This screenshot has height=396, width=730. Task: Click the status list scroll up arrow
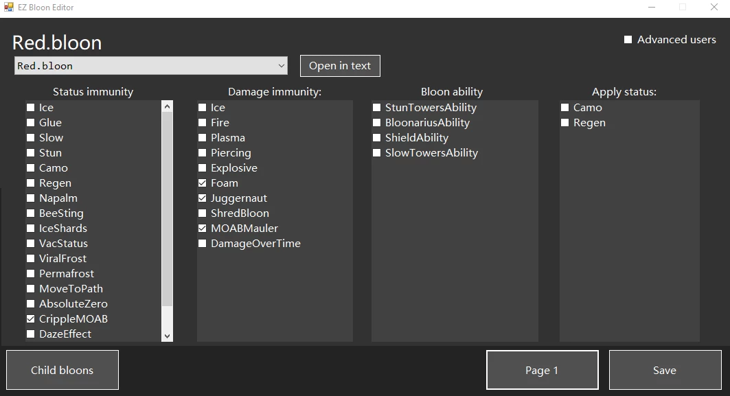pyautogui.click(x=167, y=106)
